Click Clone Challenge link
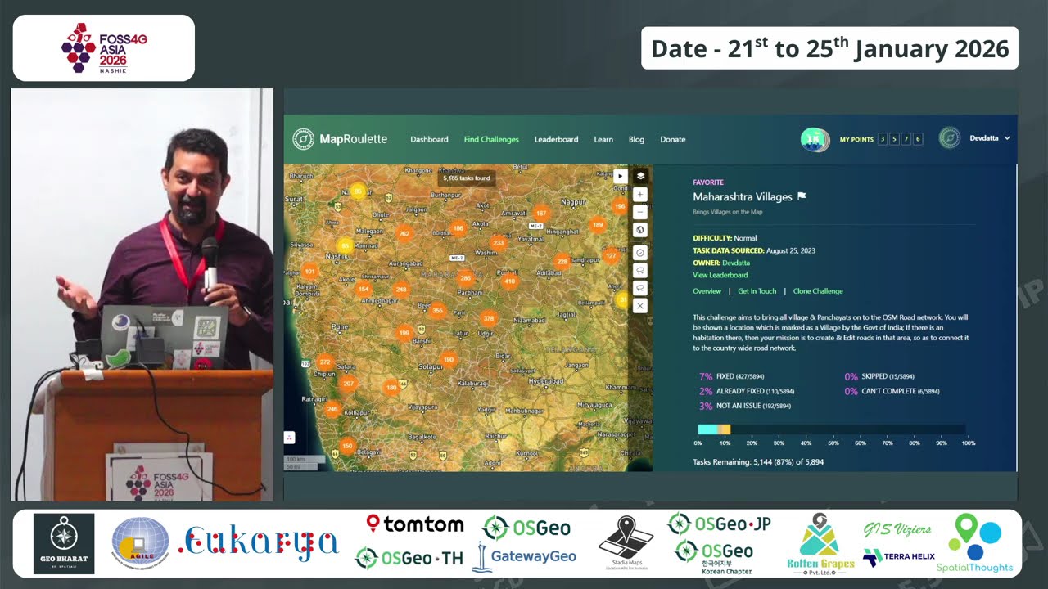Screen dimensions: 1048x589 point(818,291)
